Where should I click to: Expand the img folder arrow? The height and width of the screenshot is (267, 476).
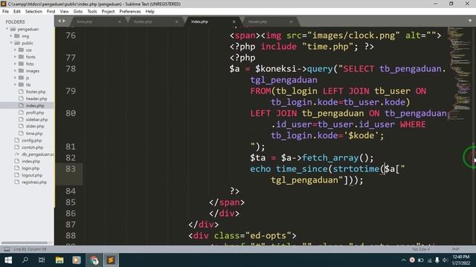[11, 36]
